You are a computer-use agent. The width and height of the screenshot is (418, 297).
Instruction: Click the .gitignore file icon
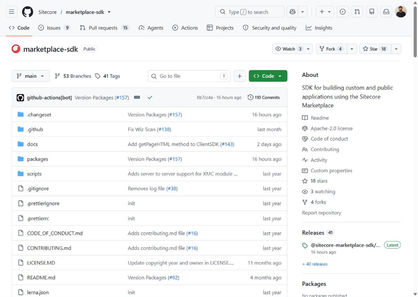(21, 188)
